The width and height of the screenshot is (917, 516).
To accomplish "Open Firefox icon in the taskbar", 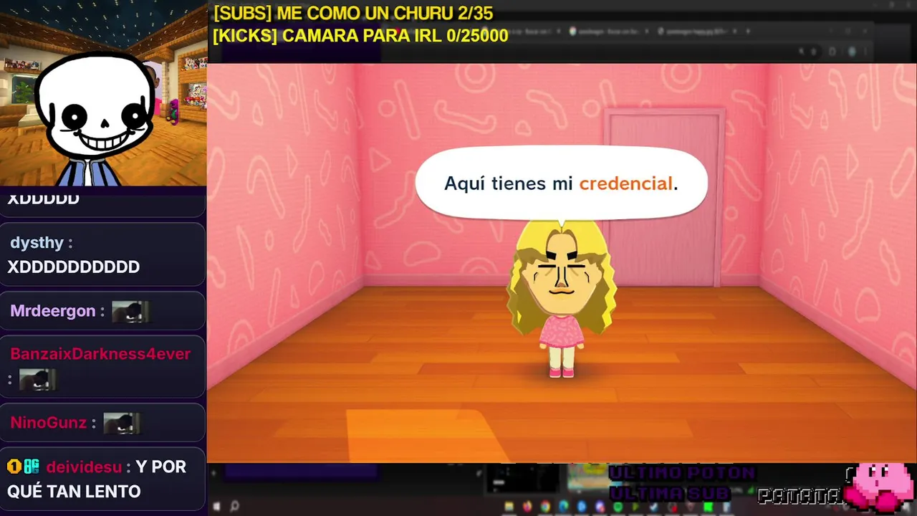I will 527,507.
